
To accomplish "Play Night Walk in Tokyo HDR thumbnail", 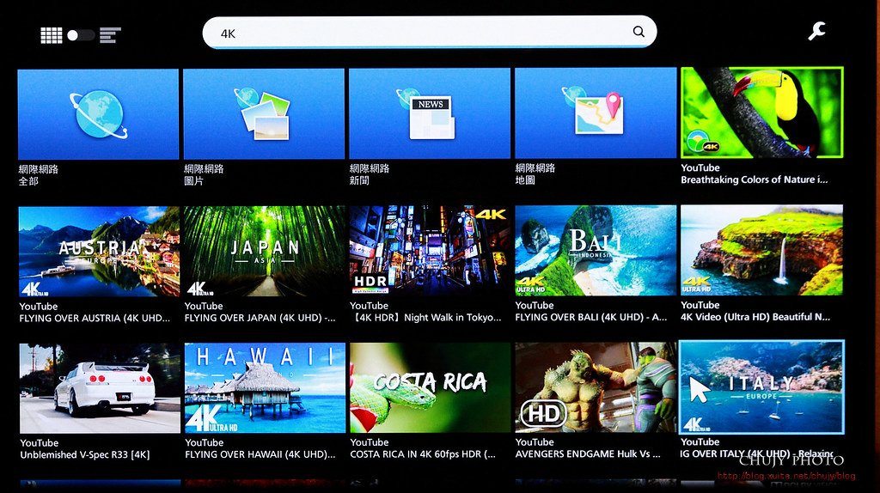I will [430, 250].
